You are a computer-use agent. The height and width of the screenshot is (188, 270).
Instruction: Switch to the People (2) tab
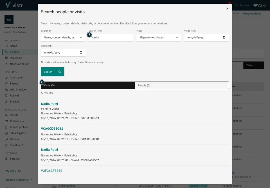click(182, 85)
